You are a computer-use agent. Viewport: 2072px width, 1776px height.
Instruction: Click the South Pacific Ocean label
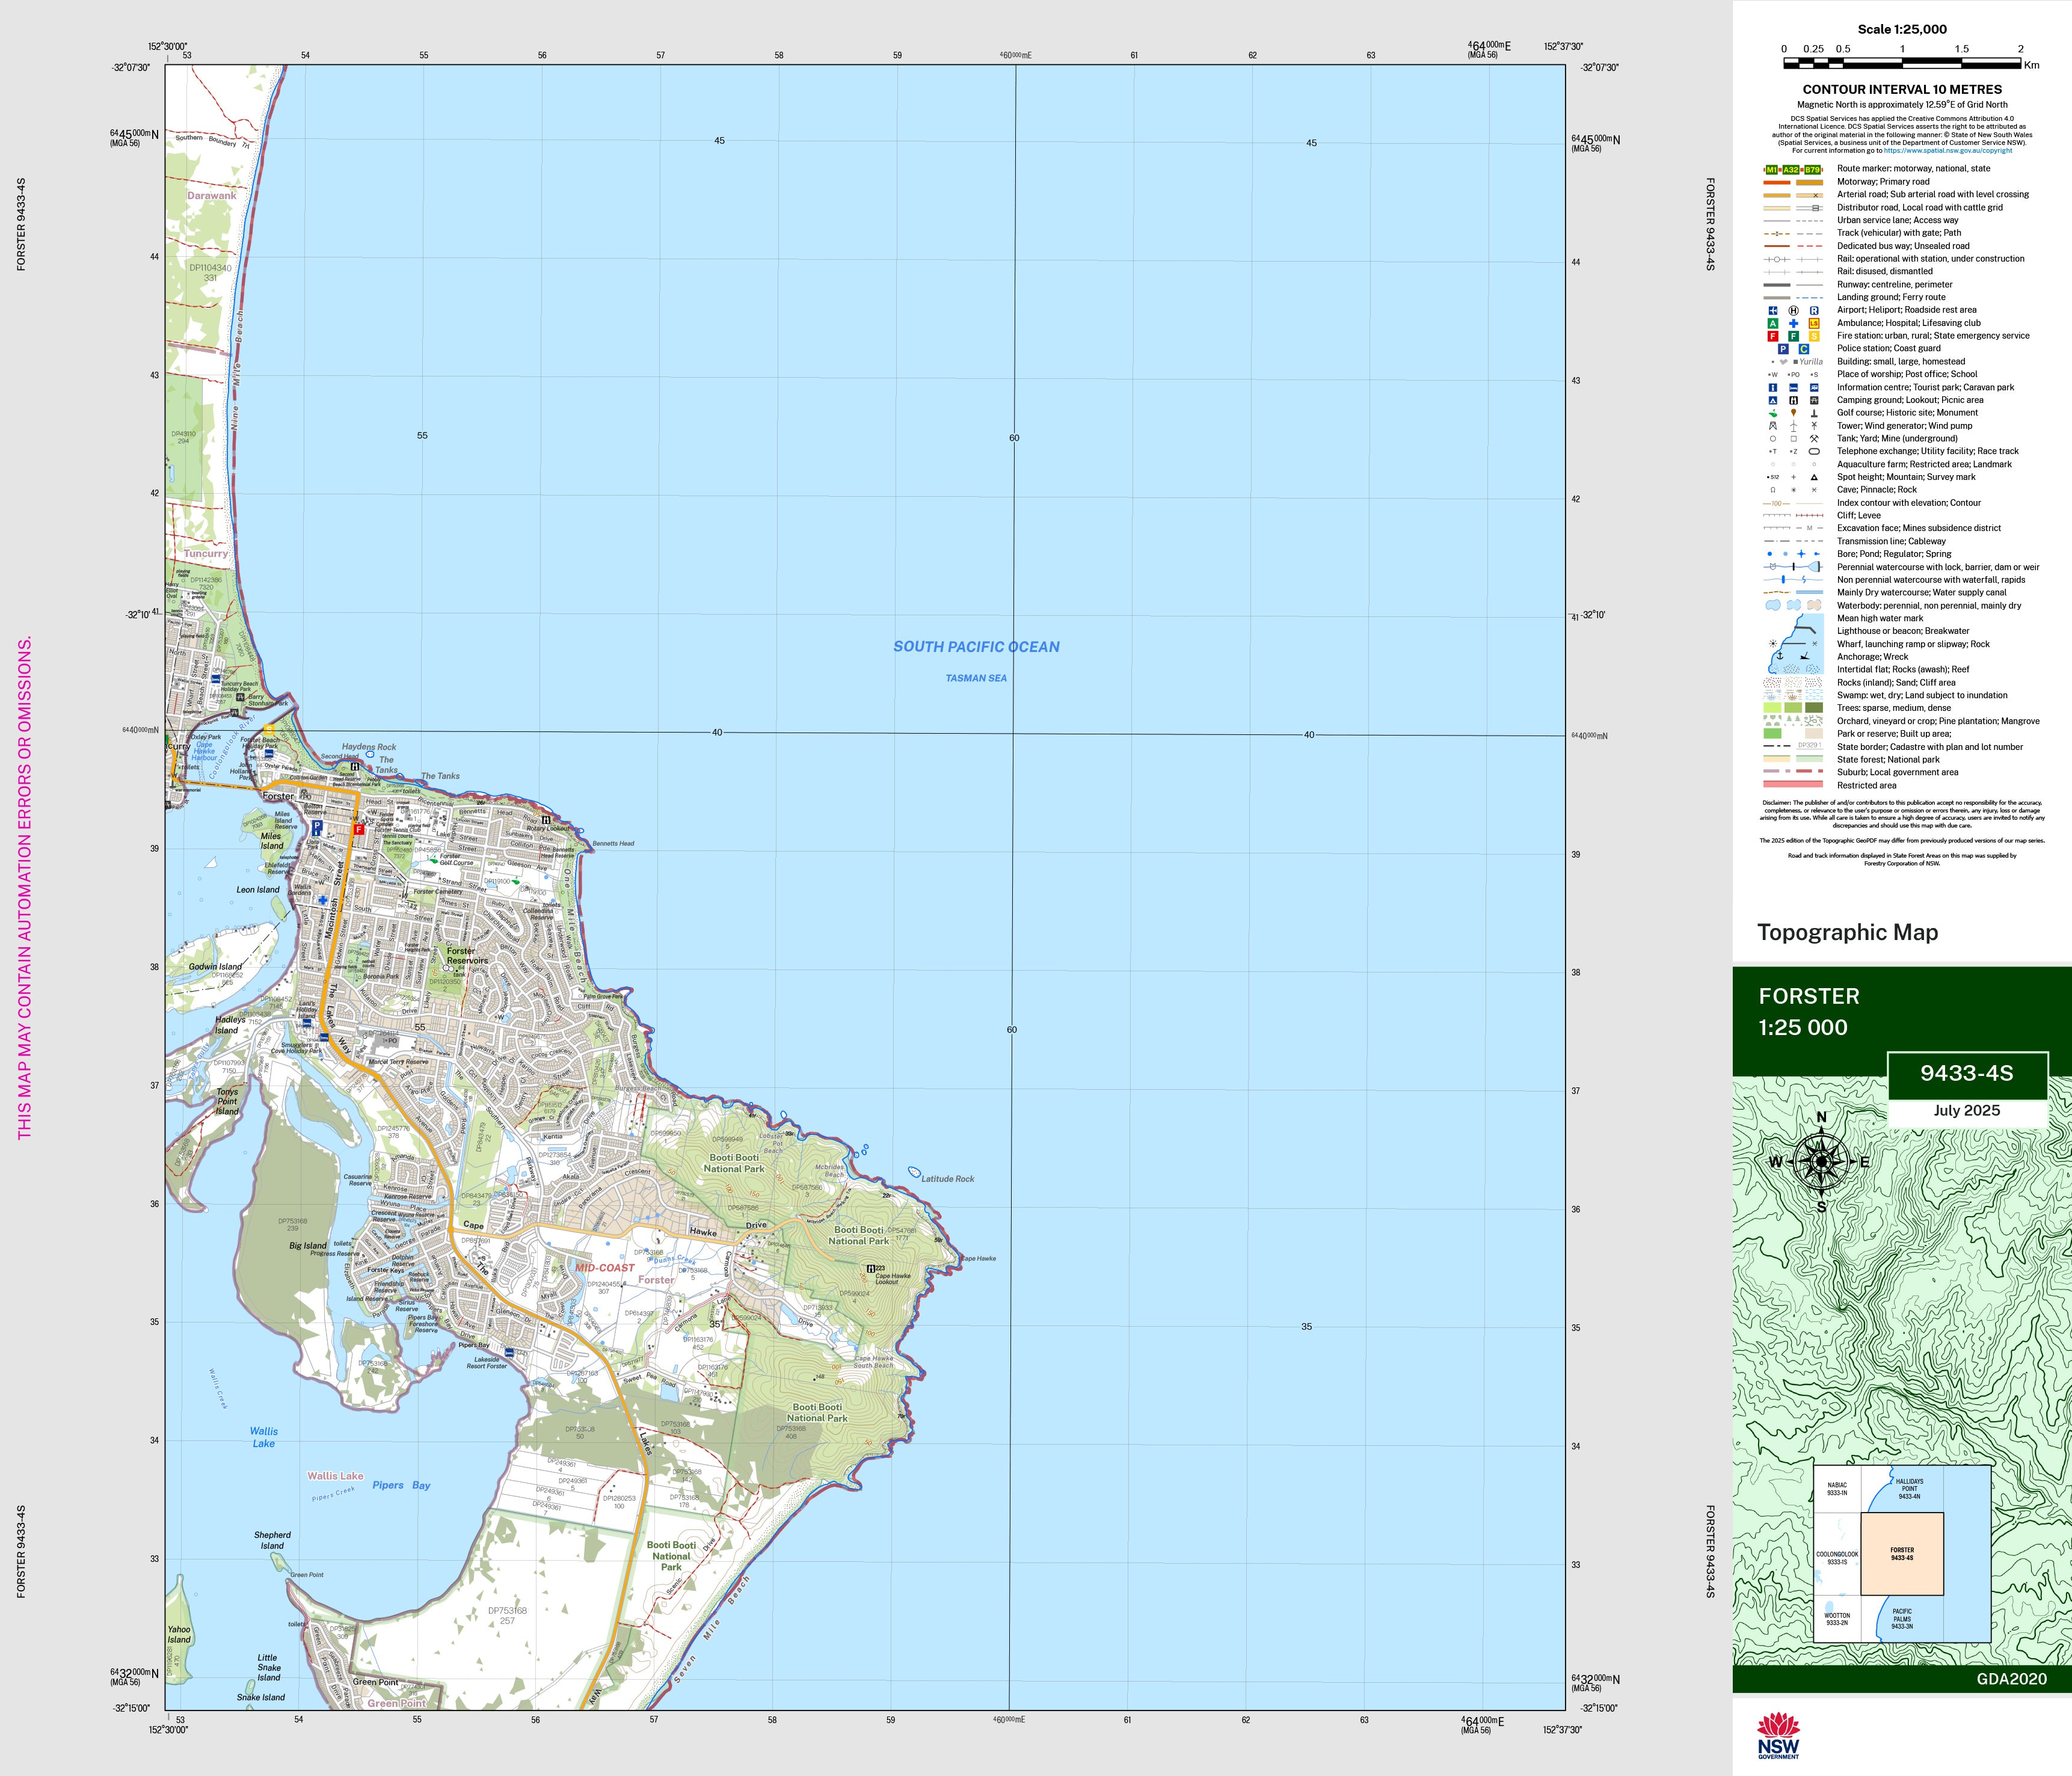[x=975, y=647]
